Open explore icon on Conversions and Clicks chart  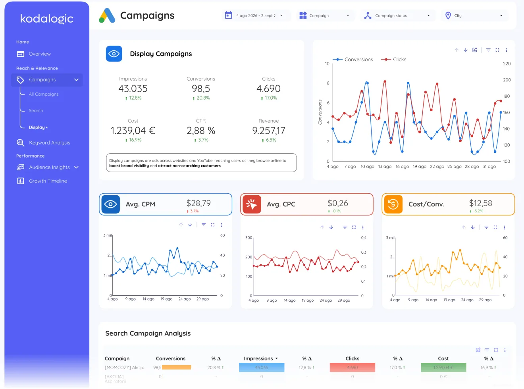475,50
